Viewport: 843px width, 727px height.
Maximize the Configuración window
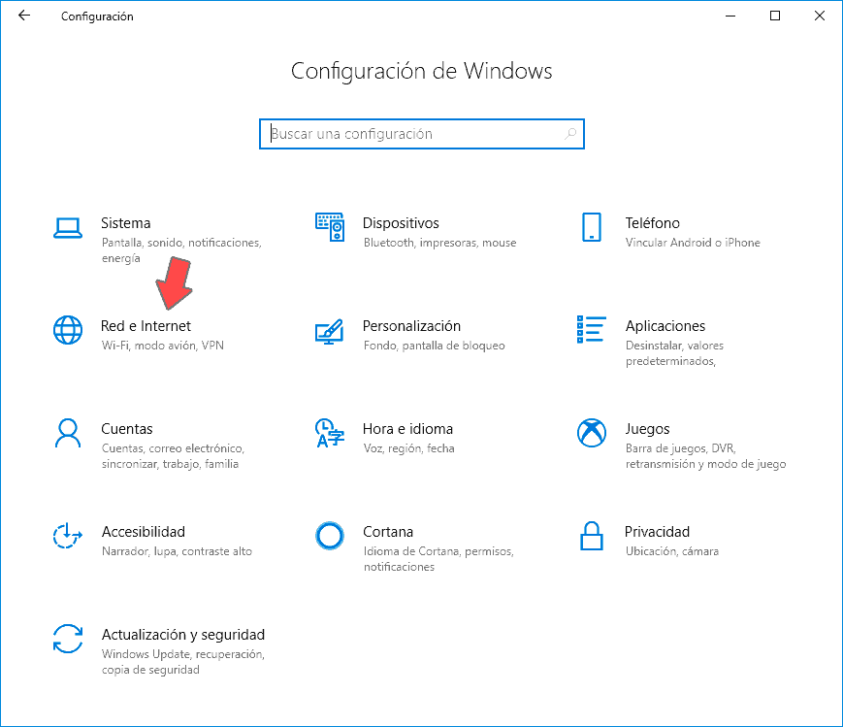click(775, 16)
